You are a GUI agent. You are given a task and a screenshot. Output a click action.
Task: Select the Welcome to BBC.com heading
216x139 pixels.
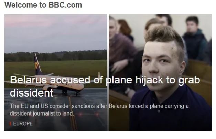(x=43, y=5)
